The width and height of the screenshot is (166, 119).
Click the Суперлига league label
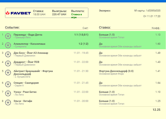(20, 47)
